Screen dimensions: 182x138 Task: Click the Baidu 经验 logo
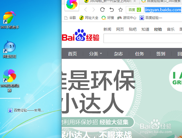(x=81, y=35)
